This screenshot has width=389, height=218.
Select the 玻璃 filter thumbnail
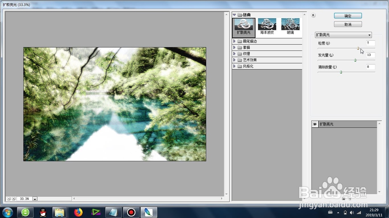point(290,26)
